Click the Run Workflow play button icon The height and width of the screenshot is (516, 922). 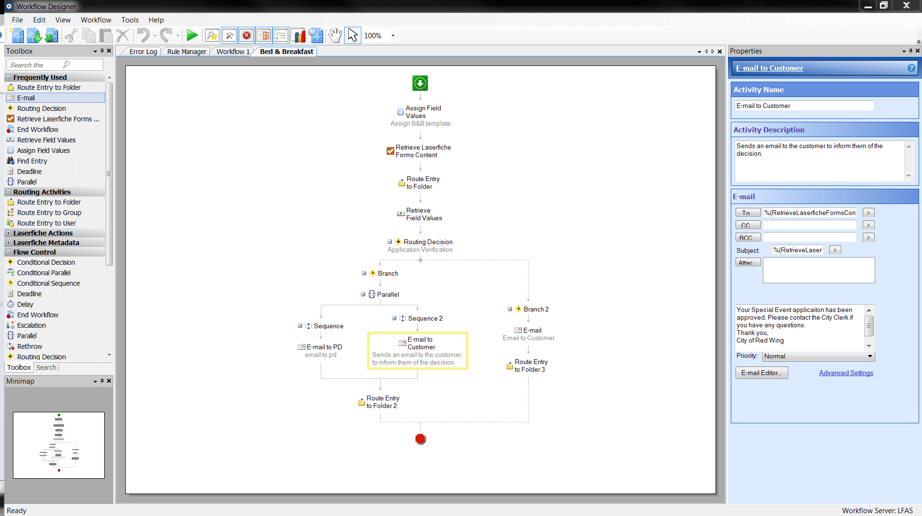point(191,35)
